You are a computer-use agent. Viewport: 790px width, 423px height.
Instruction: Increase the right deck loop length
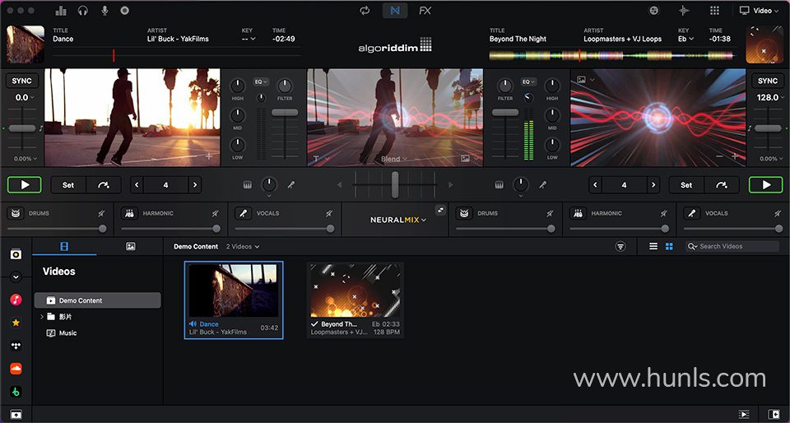coord(653,185)
